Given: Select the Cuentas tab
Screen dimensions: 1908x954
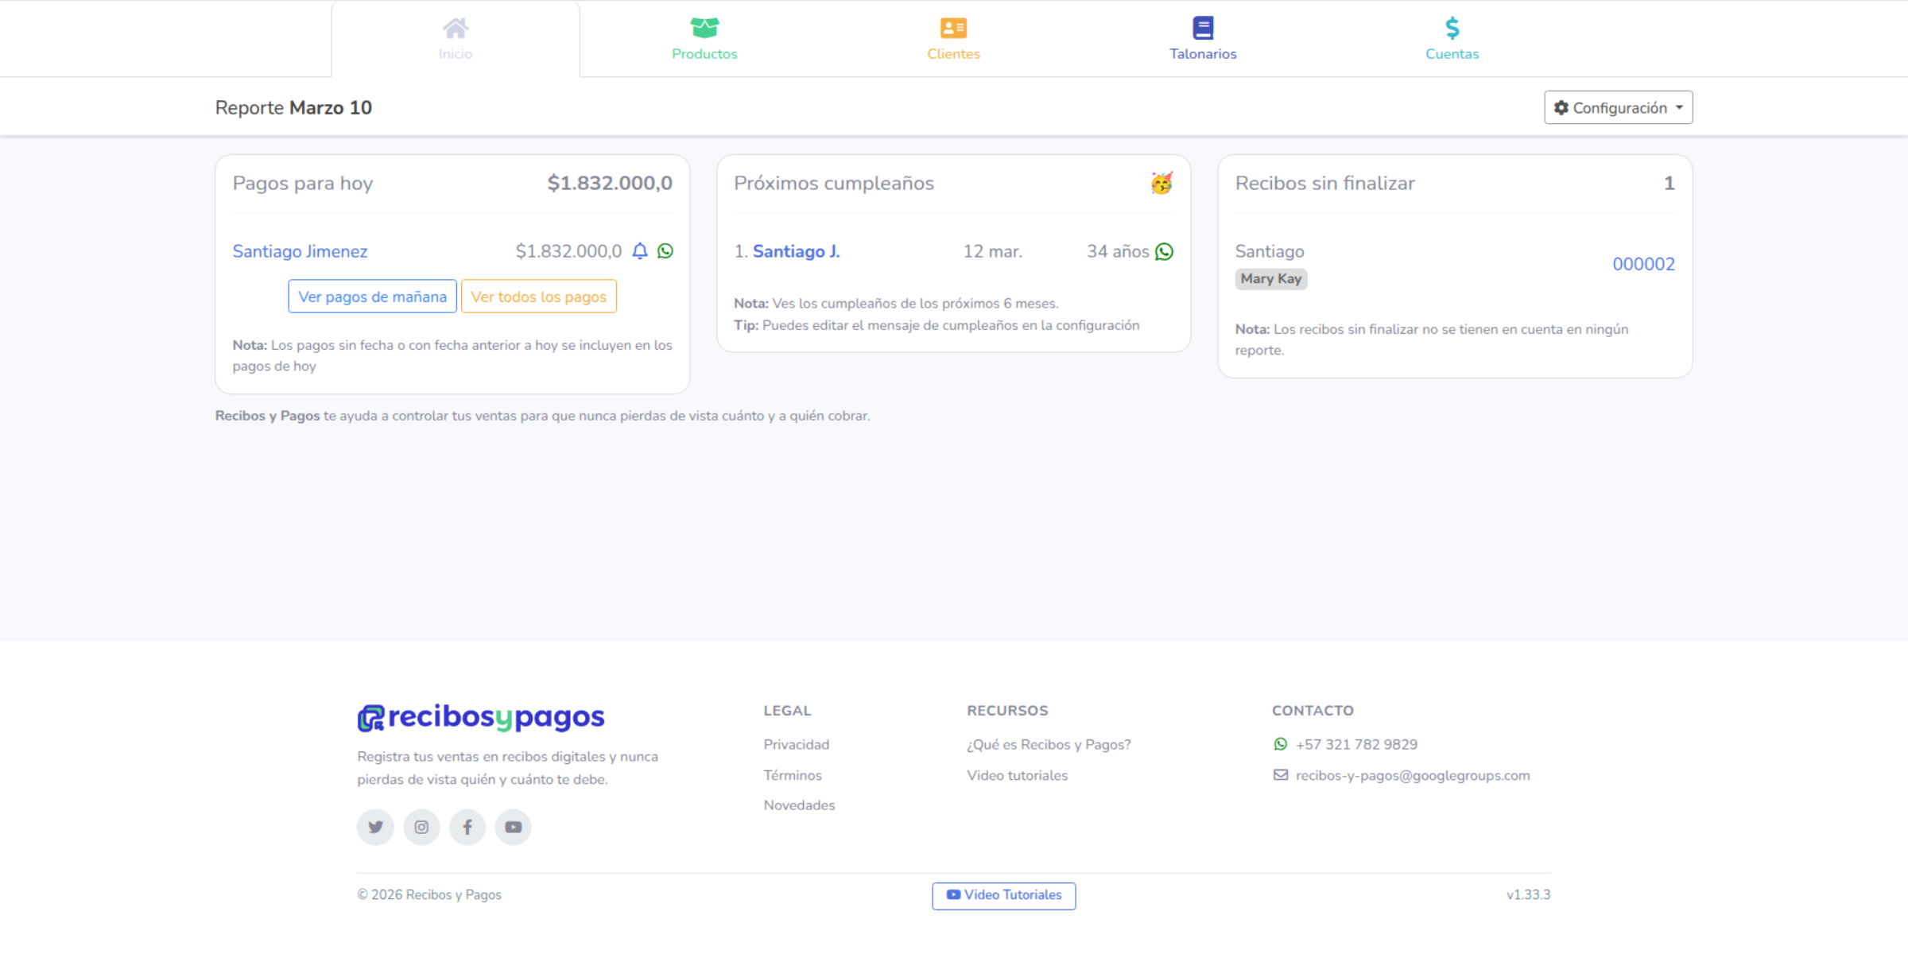Looking at the screenshot, I should click(x=1452, y=38).
